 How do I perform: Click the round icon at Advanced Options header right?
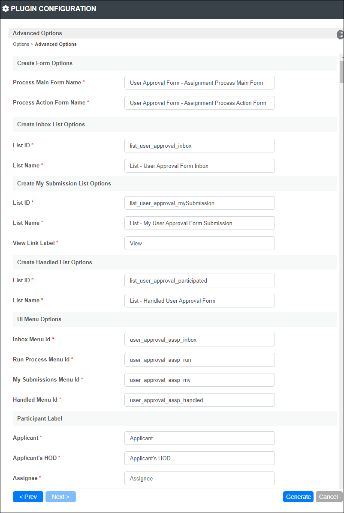tap(341, 34)
